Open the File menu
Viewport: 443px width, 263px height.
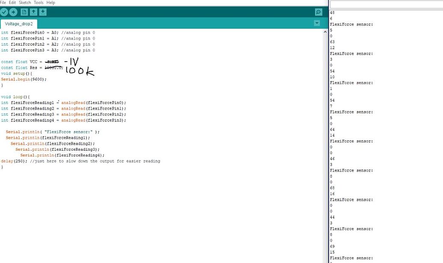pyautogui.click(x=3, y=3)
